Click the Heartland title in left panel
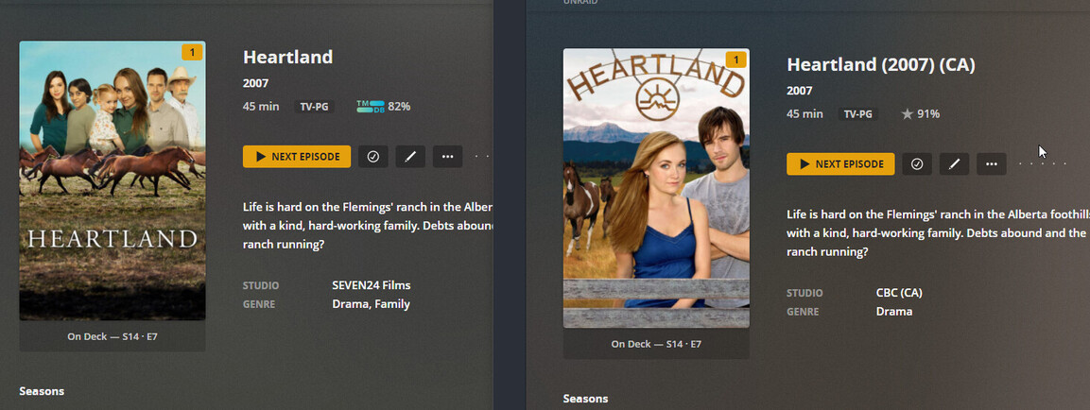 (x=287, y=57)
